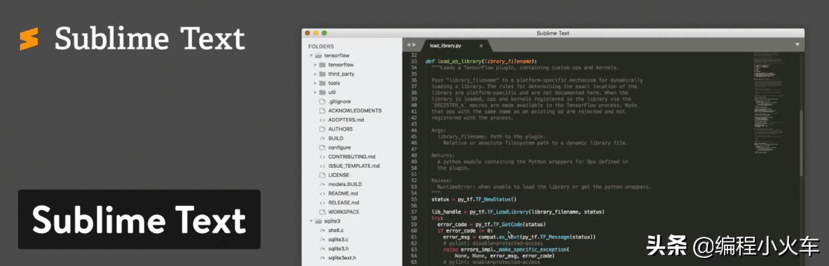Switch to the load_library.py tab
Image resolution: width=829 pixels, height=266 pixels.
click(x=445, y=45)
